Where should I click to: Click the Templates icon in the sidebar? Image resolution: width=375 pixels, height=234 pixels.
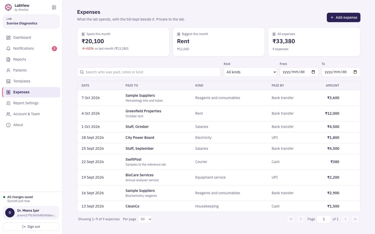point(8,81)
